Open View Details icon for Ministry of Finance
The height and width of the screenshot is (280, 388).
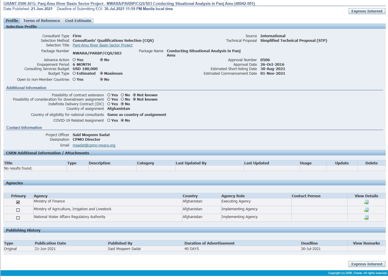366,202
